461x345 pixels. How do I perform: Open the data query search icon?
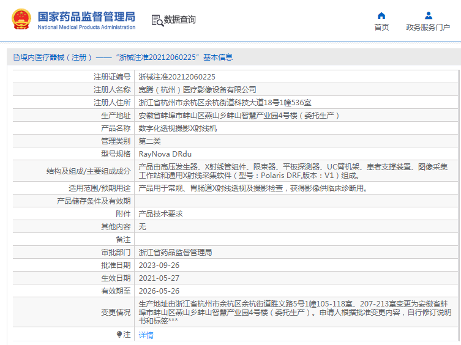point(157,20)
